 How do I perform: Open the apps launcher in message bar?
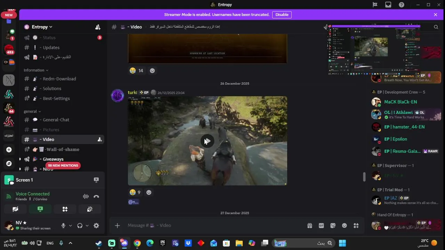356,226
